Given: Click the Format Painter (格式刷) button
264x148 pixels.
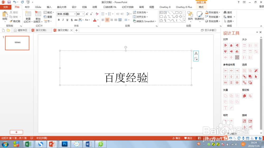Looking at the screenshot, I should pos(15,21).
